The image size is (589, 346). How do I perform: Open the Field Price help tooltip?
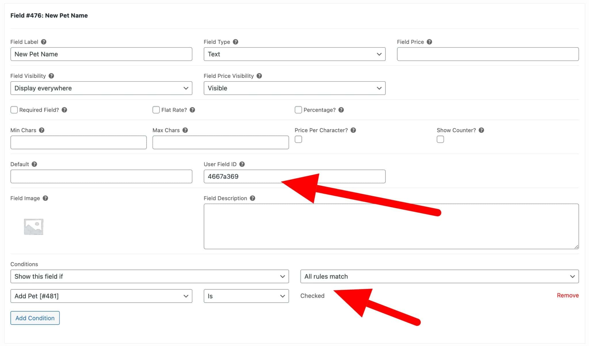[x=430, y=42]
